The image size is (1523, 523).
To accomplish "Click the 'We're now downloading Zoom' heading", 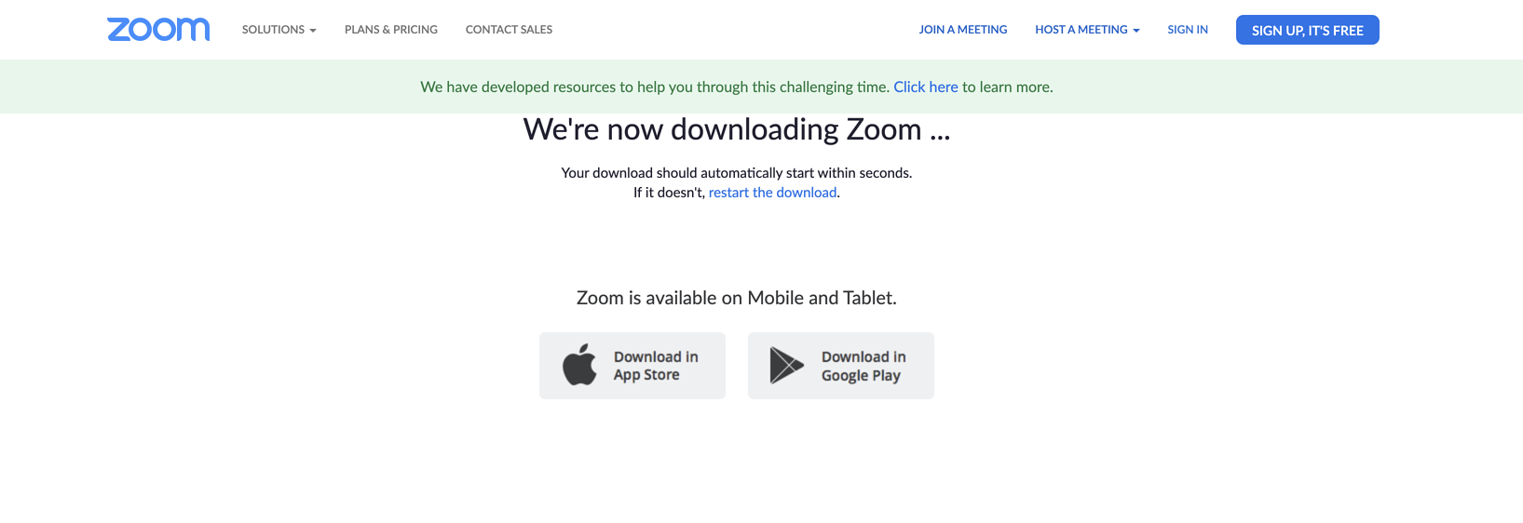I will [737, 129].
